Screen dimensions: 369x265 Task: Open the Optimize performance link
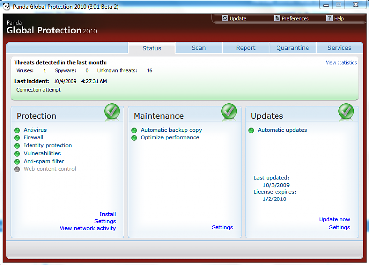coord(170,137)
